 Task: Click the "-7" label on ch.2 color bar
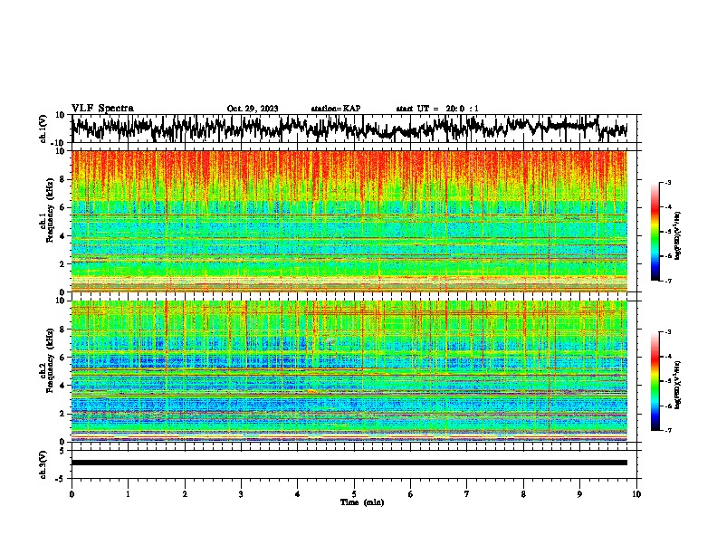click(x=667, y=431)
